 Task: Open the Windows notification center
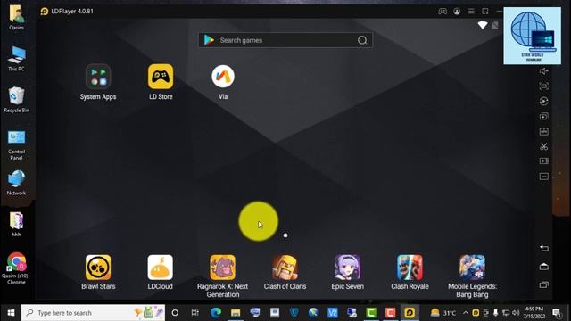click(x=557, y=313)
